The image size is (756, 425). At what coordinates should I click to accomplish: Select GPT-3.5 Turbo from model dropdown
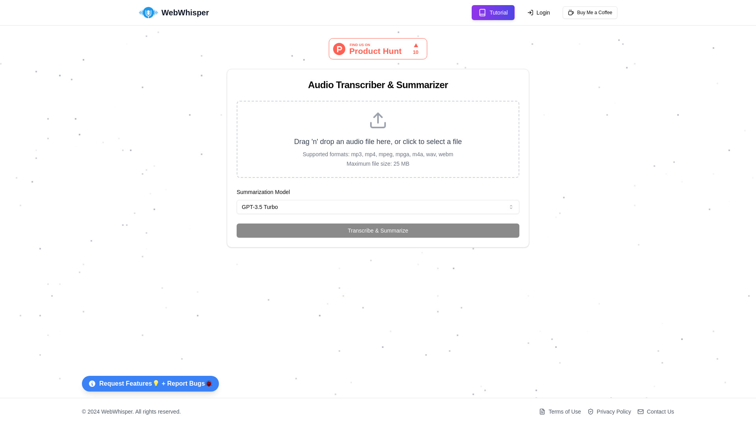click(x=378, y=207)
